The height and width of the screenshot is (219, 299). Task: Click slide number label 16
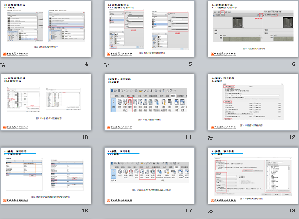click(x=85, y=211)
